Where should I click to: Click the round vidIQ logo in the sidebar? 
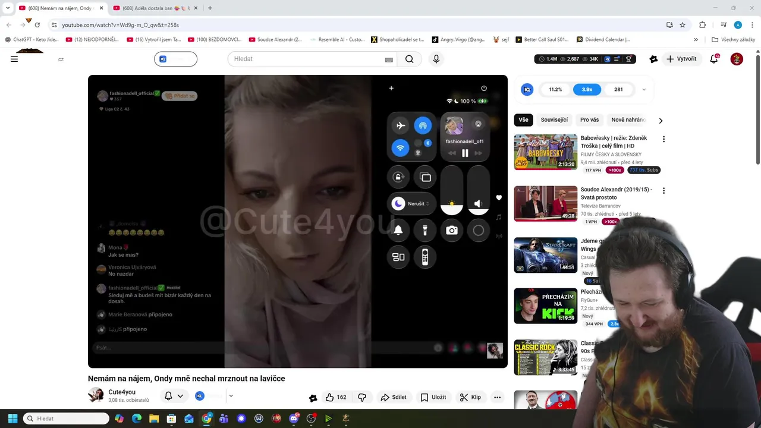point(527,89)
